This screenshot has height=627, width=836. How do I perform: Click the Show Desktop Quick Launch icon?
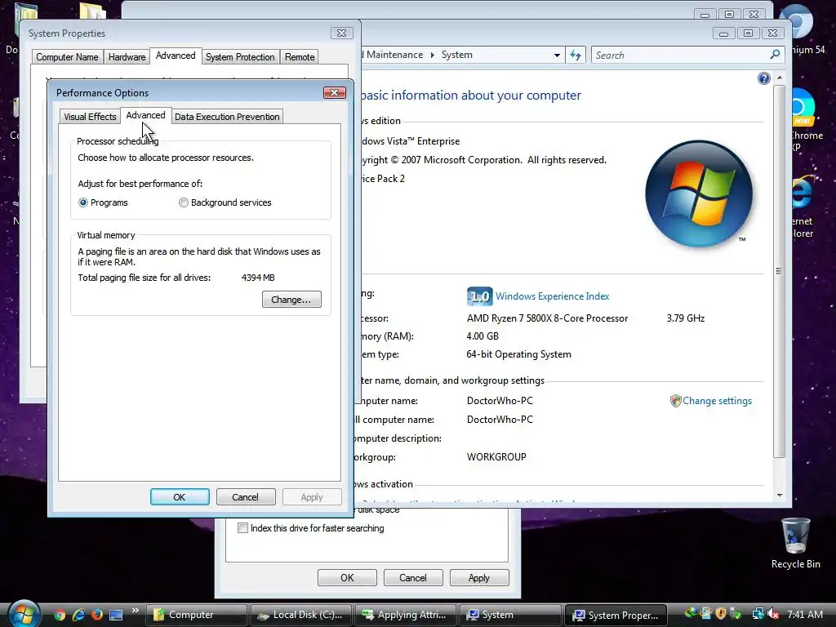[x=116, y=615]
